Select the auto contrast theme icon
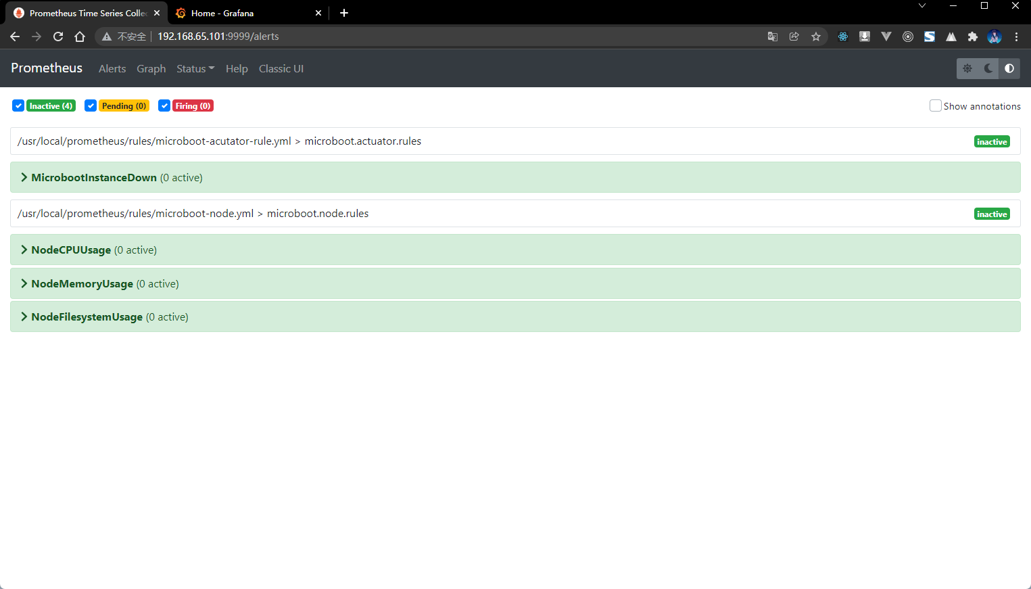The width and height of the screenshot is (1031, 589). click(x=1009, y=68)
